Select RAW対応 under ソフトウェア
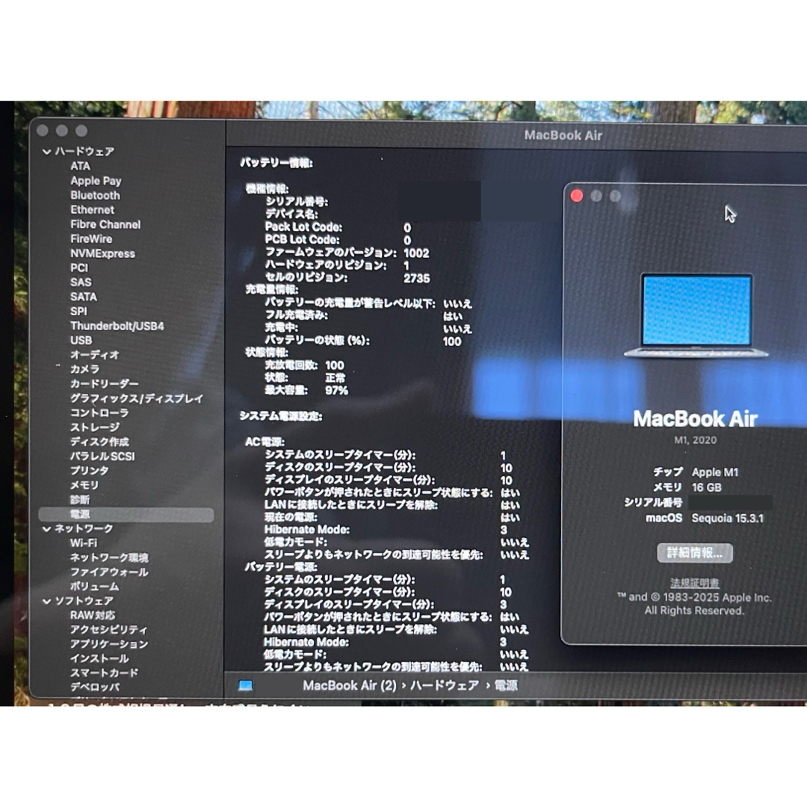 (x=93, y=616)
